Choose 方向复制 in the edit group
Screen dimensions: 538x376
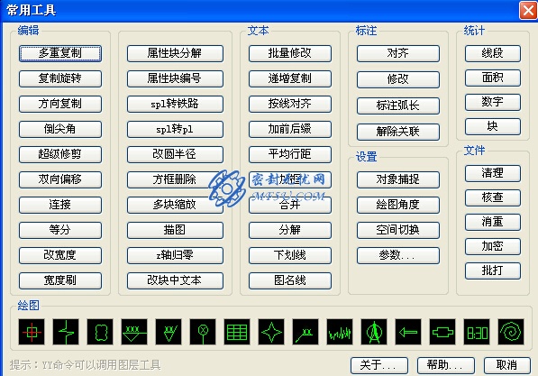pyautogui.click(x=60, y=104)
